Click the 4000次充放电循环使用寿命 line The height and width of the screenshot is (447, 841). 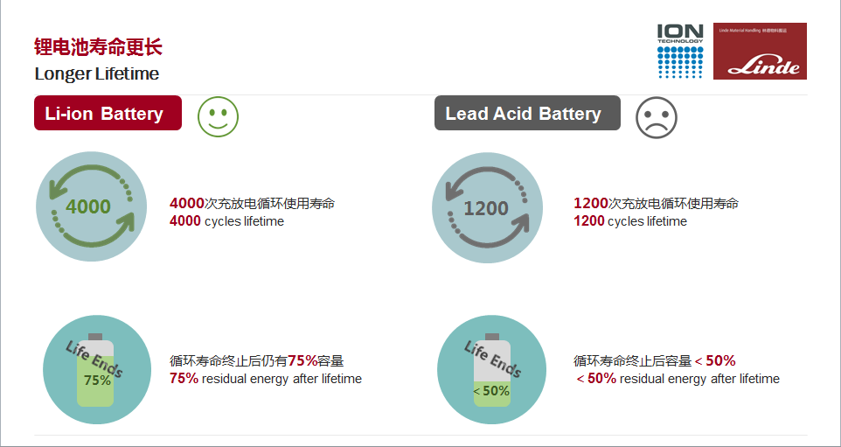coord(252,203)
